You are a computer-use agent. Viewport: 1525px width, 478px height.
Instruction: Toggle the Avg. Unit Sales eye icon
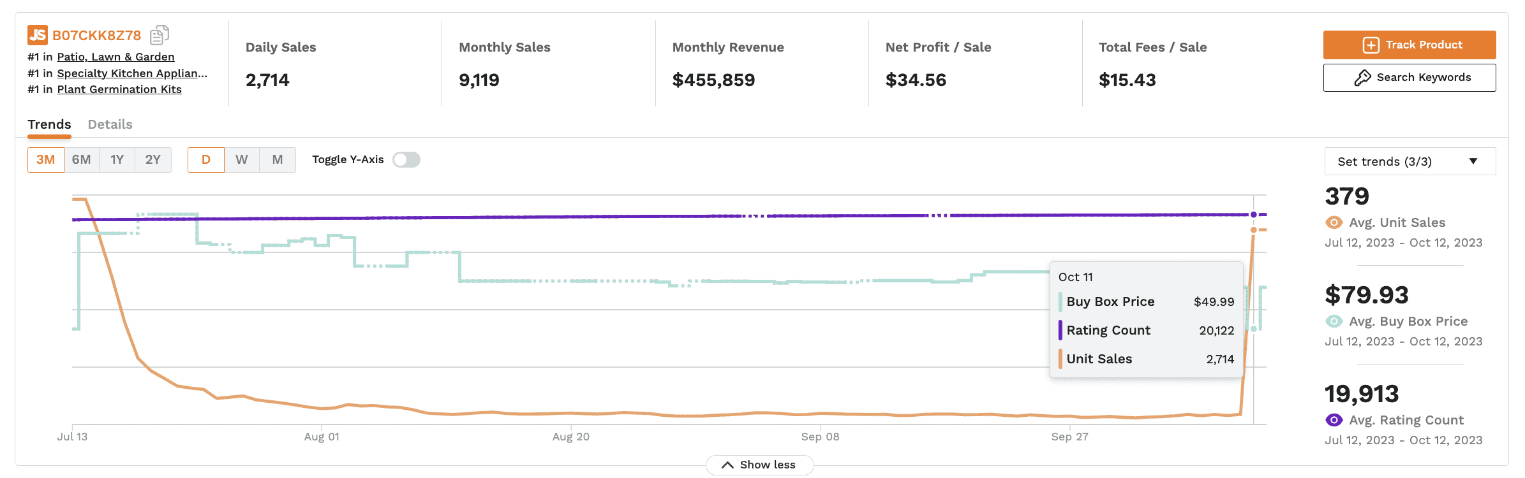point(1334,222)
